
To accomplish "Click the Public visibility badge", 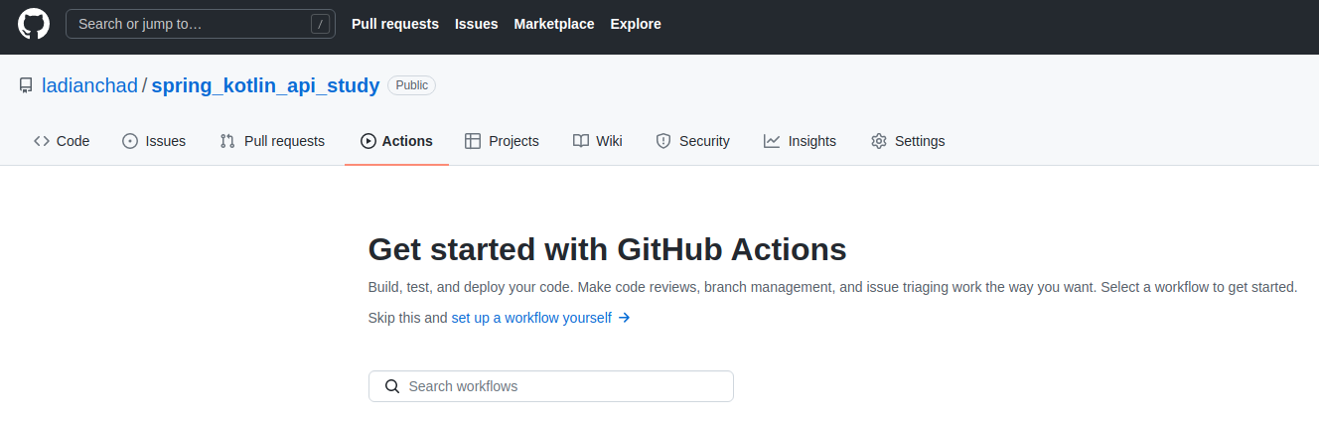I will tap(412, 85).
